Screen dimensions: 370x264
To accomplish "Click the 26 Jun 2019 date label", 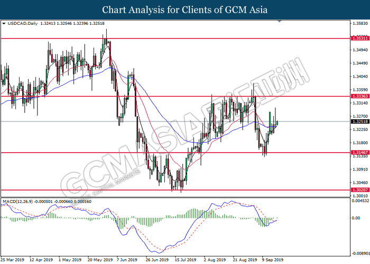I will (157, 260).
